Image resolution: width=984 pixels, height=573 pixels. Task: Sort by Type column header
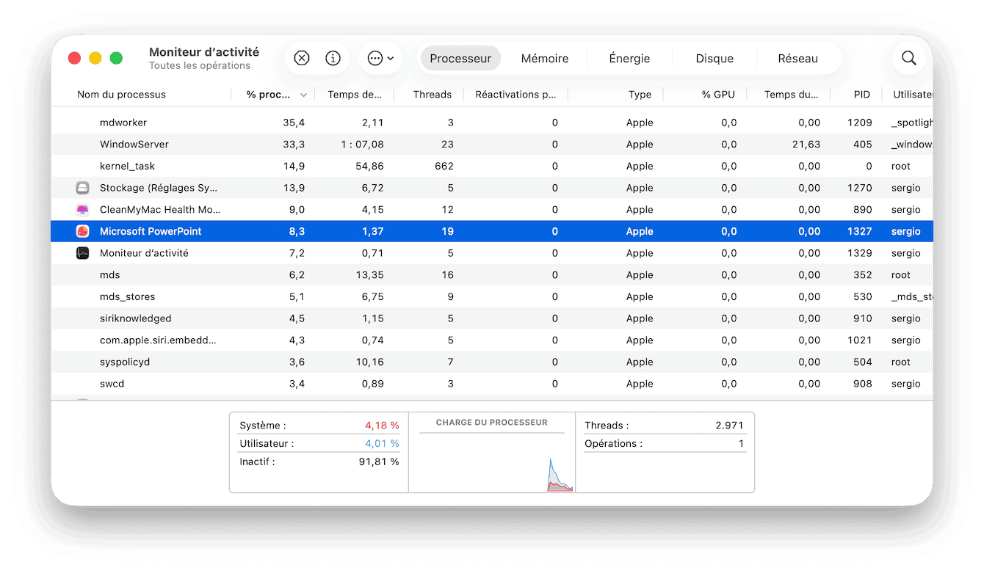(x=640, y=94)
